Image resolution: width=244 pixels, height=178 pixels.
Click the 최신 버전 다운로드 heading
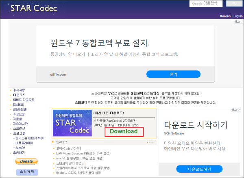(109, 113)
